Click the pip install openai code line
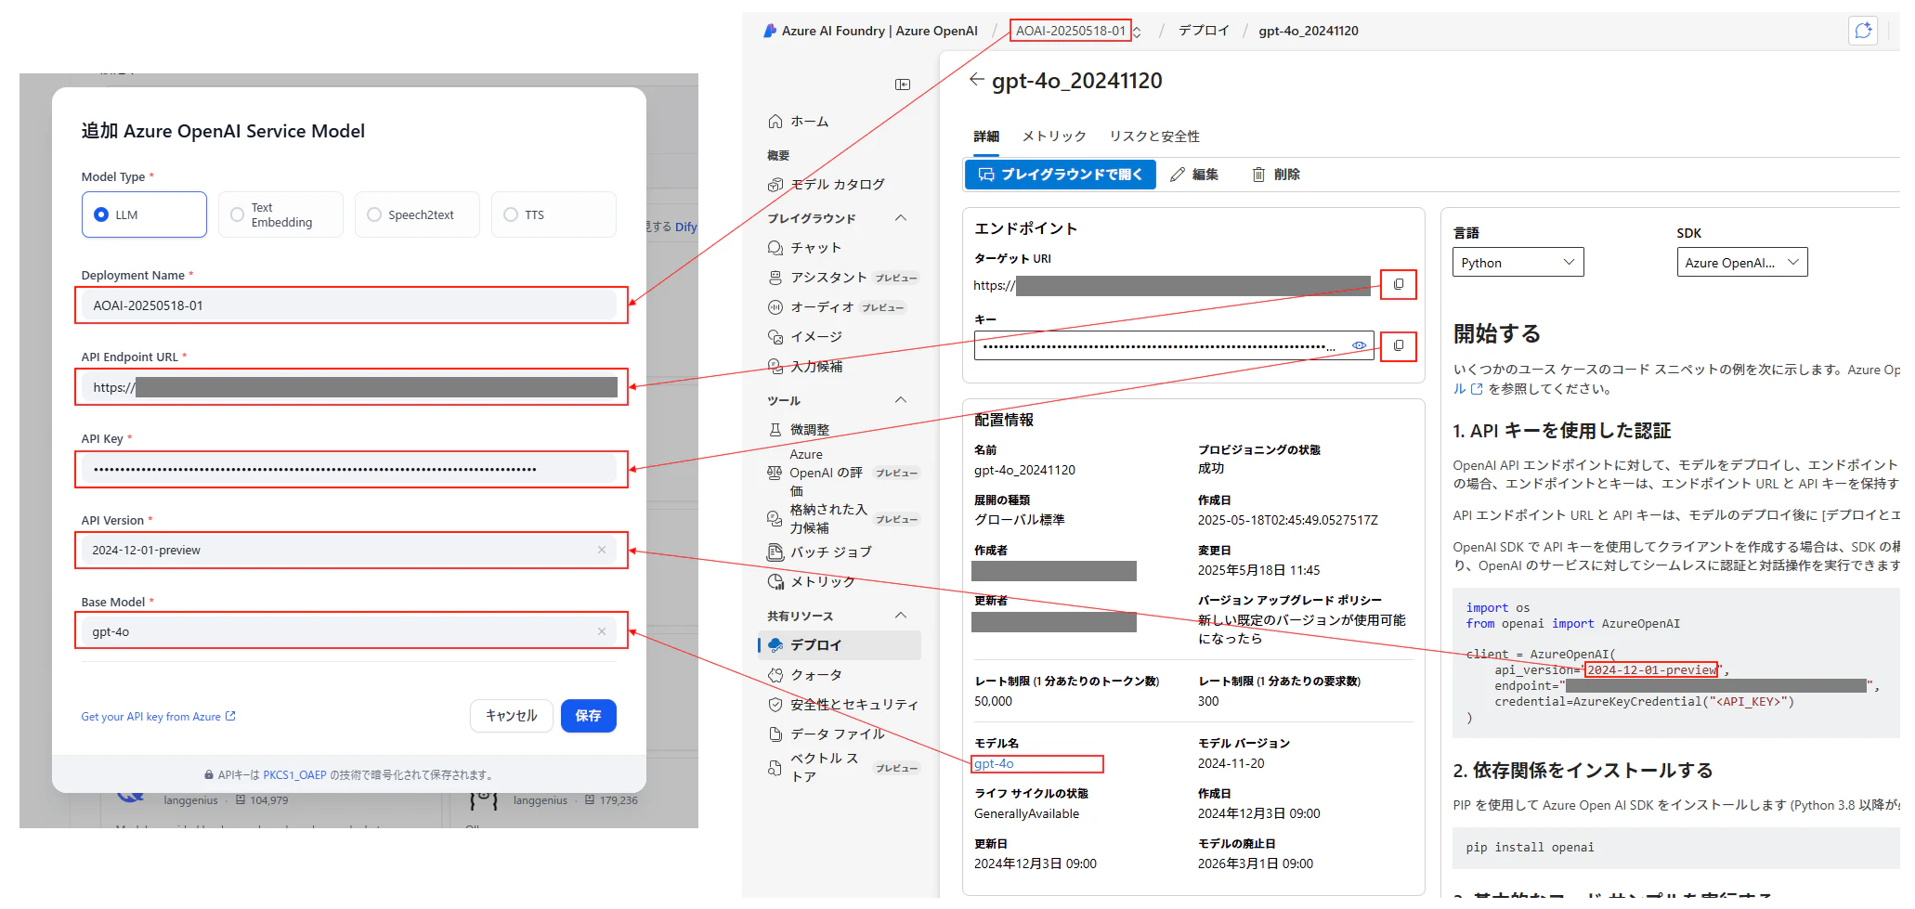Viewport: 1915px width, 909px height. pyautogui.click(x=1530, y=848)
